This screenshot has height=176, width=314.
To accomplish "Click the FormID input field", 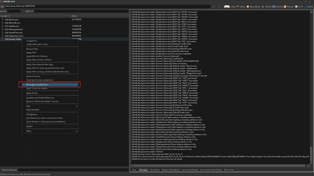I will click(x=14, y=11).
